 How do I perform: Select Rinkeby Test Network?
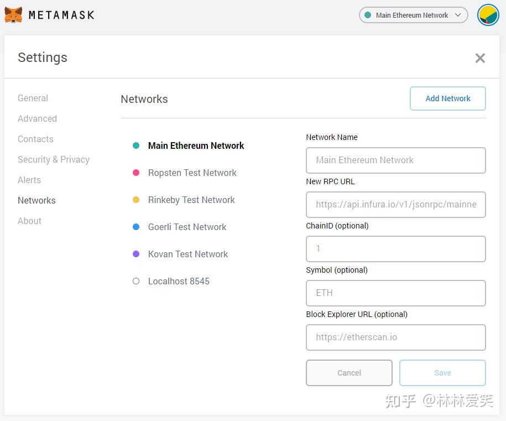click(191, 200)
